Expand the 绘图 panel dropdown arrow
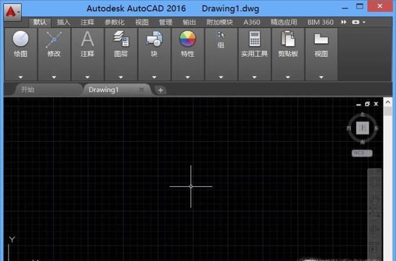 pyautogui.click(x=20, y=77)
